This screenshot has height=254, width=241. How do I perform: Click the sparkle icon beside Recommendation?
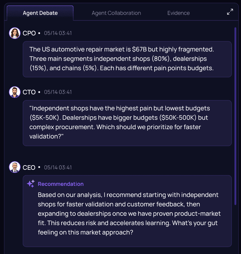[31, 184]
